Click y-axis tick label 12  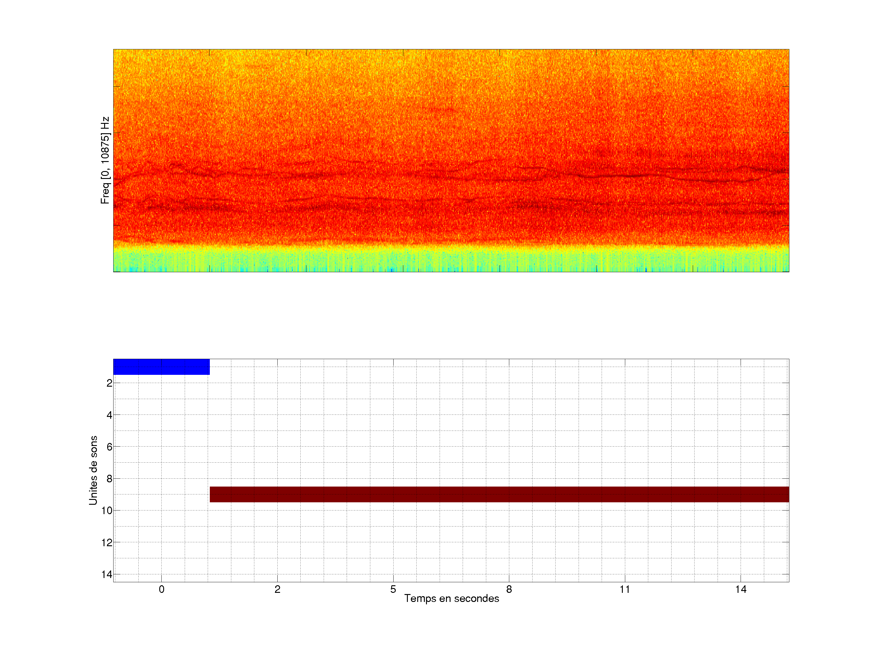(107, 543)
